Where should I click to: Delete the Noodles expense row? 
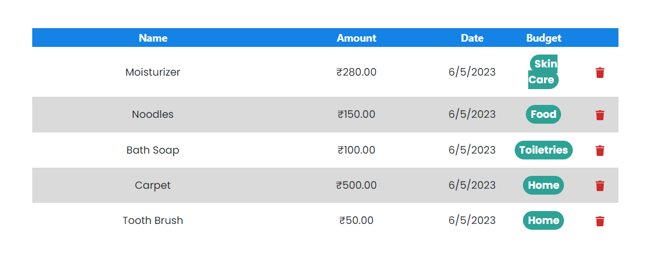click(600, 115)
